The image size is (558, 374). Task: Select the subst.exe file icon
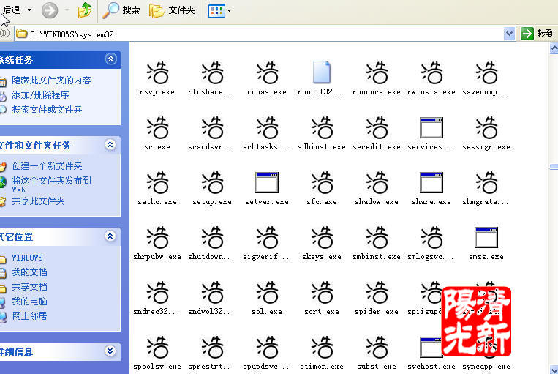377,347
